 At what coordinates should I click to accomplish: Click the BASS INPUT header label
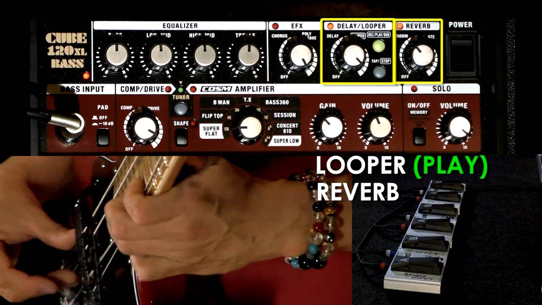click(82, 89)
